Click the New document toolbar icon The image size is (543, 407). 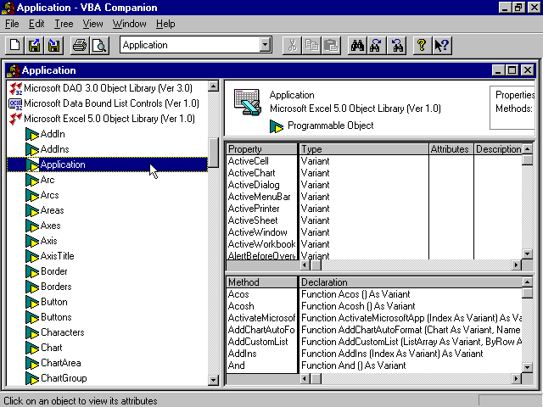tap(15, 45)
